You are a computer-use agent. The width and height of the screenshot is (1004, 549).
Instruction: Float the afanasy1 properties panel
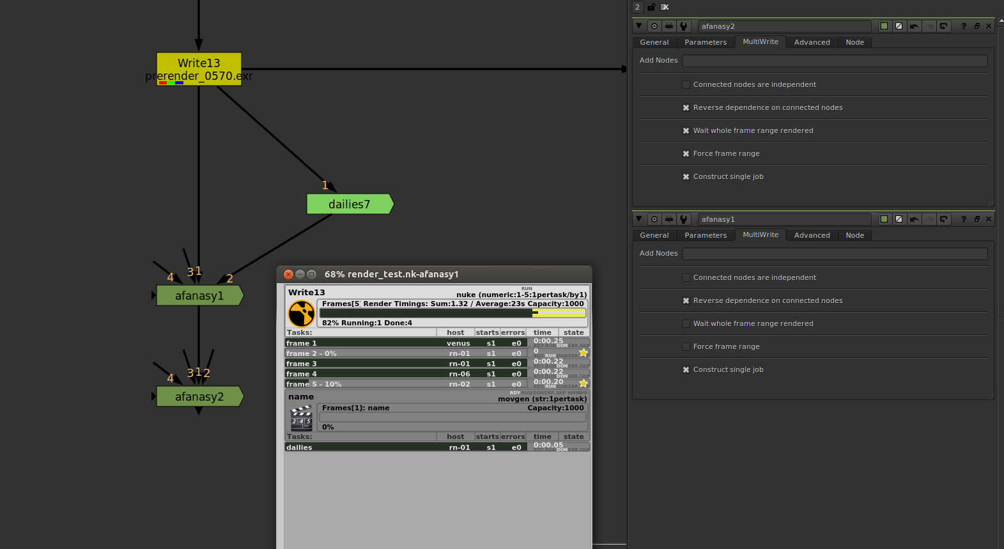coord(977,219)
